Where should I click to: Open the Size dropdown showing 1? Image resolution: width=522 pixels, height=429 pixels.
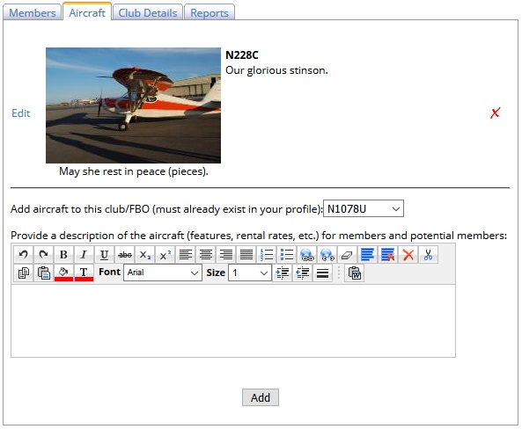(x=250, y=273)
